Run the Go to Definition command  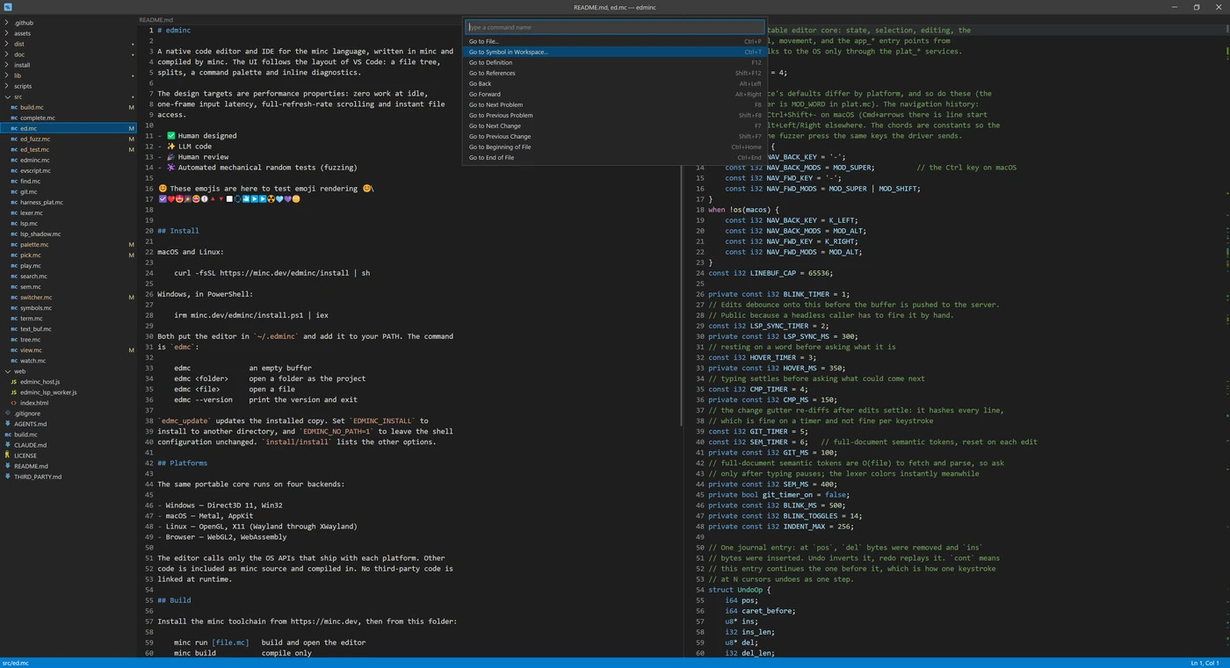(614, 62)
